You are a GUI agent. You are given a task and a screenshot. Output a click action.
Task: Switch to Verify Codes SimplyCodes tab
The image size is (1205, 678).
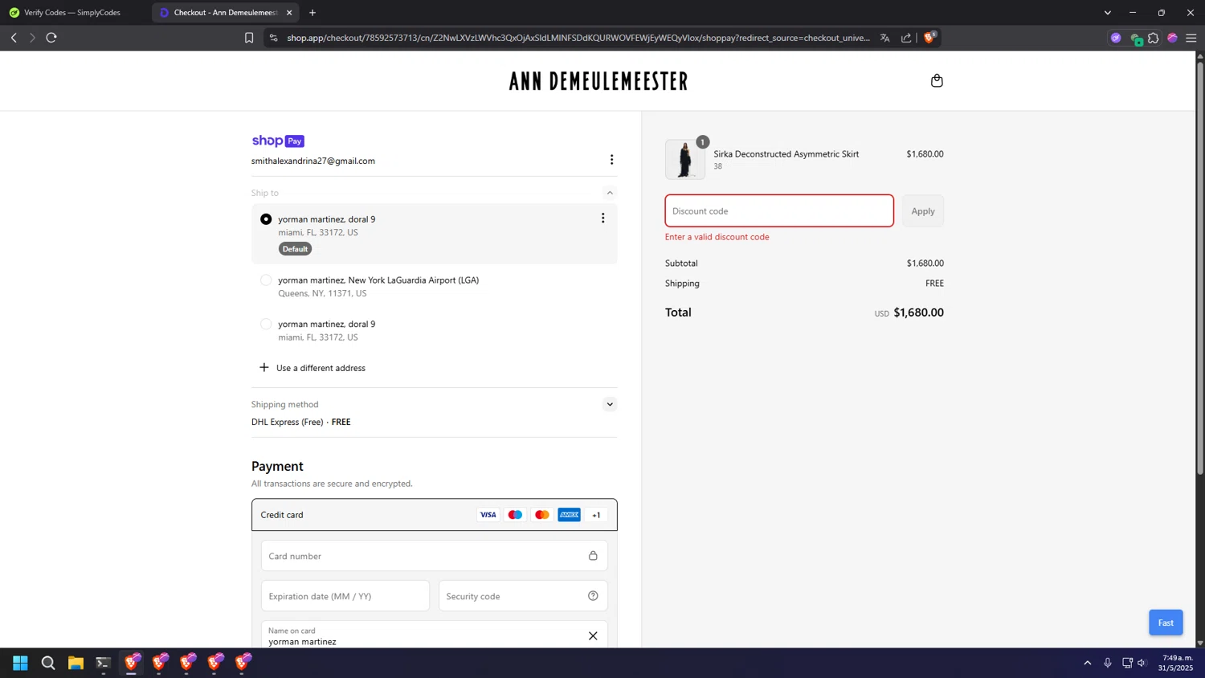point(72,13)
